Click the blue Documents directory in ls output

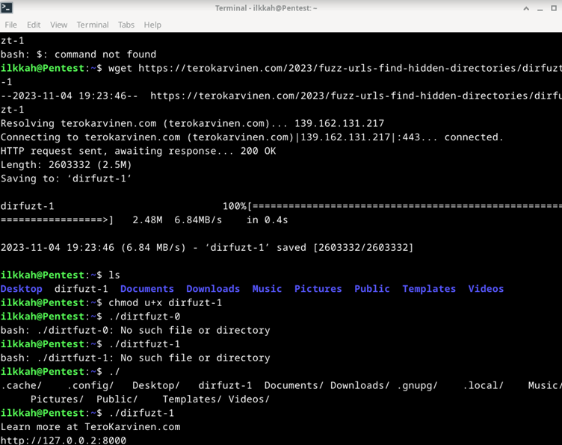click(x=147, y=289)
